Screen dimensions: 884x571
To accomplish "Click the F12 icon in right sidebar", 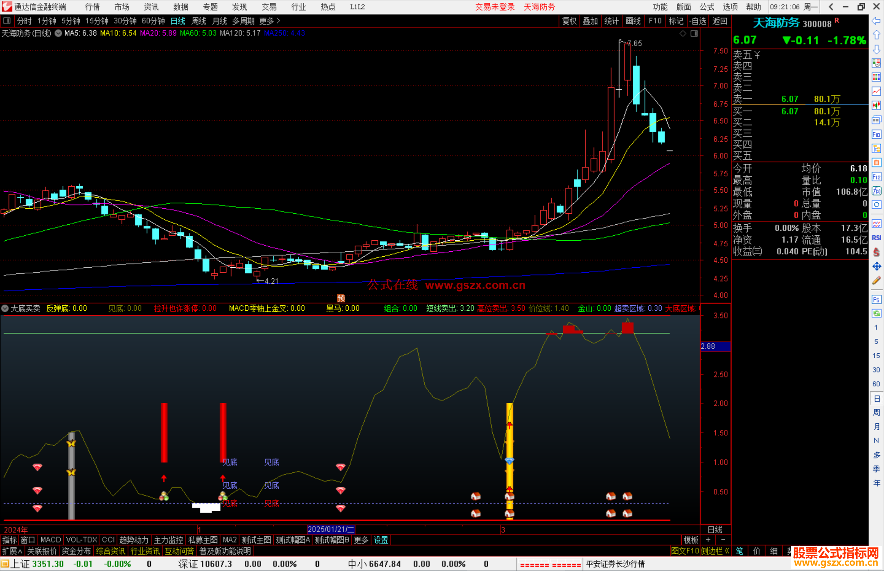I will point(876,177).
